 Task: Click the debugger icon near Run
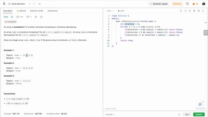click(x=179, y=114)
